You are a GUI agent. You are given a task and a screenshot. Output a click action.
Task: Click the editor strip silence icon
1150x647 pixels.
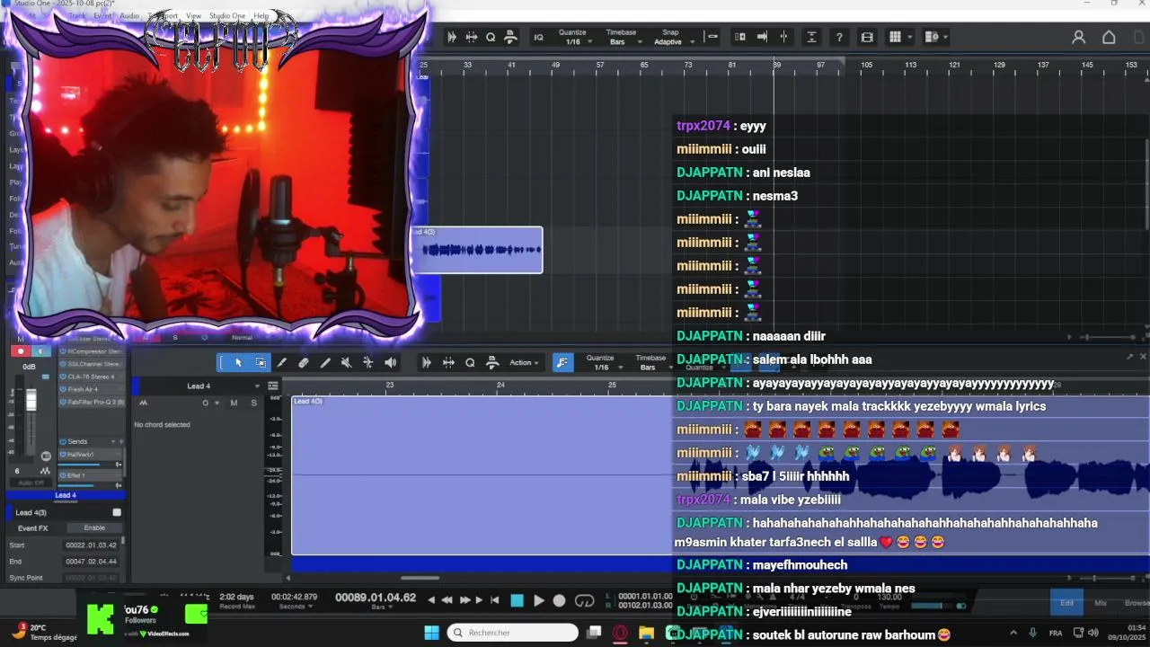[448, 362]
